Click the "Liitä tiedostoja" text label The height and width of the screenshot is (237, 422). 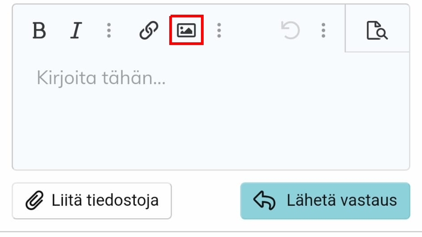(105, 200)
